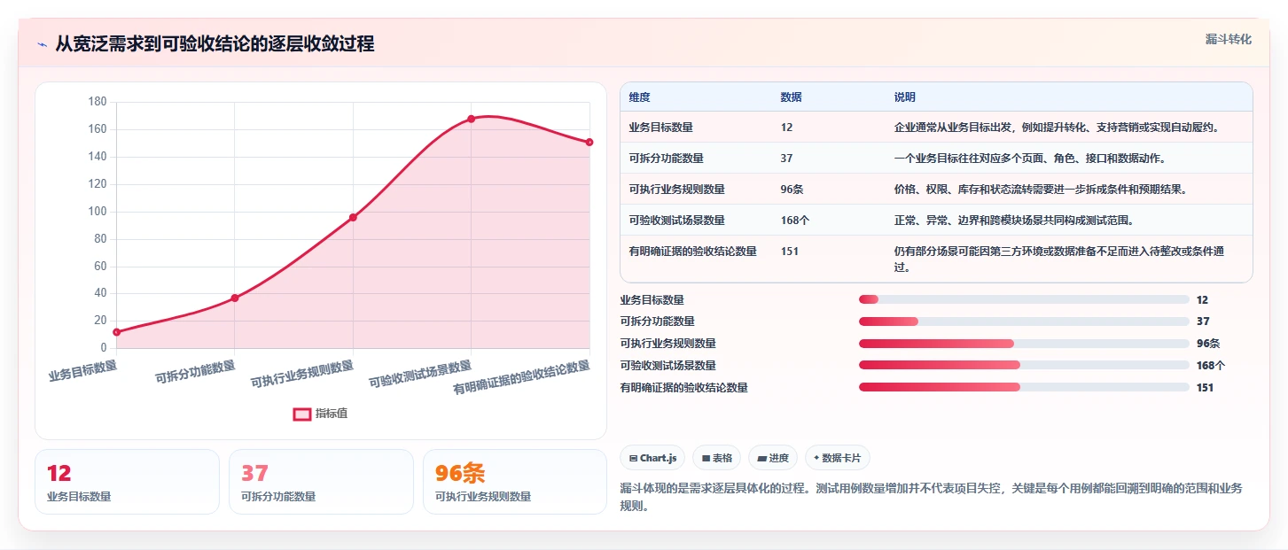Click y-axis label 180
The height and width of the screenshot is (550, 1288).
[98, 102]
